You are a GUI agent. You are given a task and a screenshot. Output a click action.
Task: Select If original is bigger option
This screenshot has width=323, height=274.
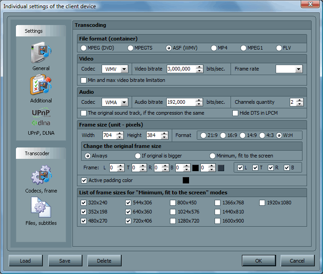[138, 156]
